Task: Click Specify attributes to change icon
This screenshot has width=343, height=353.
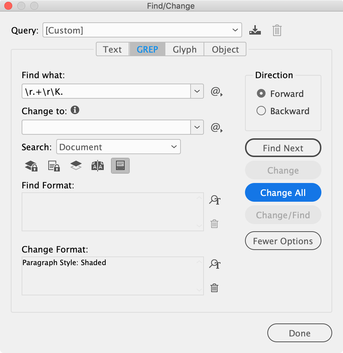Action: click(x=215, y=264)
